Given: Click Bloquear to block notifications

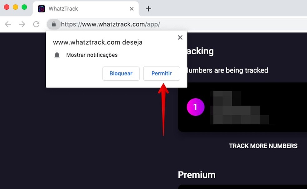Looking at the screenshot, I should click(x=121, y=73).
